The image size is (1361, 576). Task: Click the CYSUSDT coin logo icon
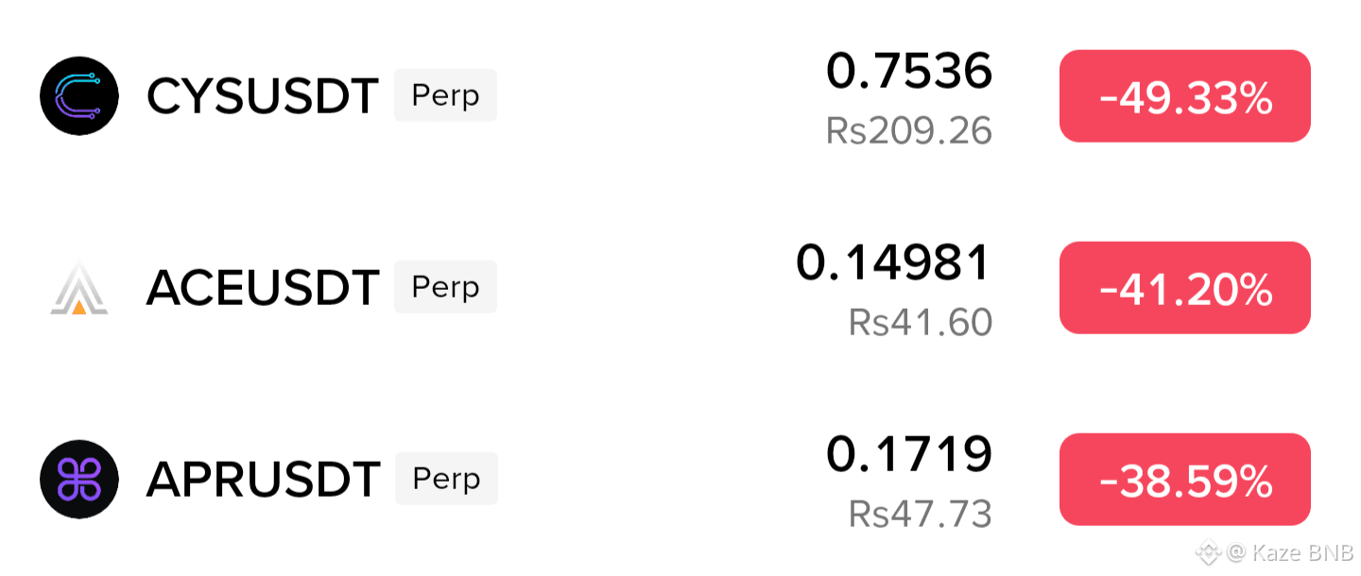coord(79,96)
